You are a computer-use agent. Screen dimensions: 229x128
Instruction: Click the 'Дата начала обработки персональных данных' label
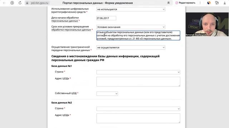point(65,19)
